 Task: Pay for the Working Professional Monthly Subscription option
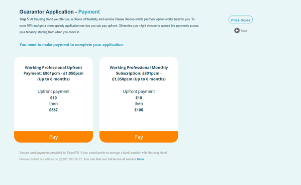coord(139,137)
